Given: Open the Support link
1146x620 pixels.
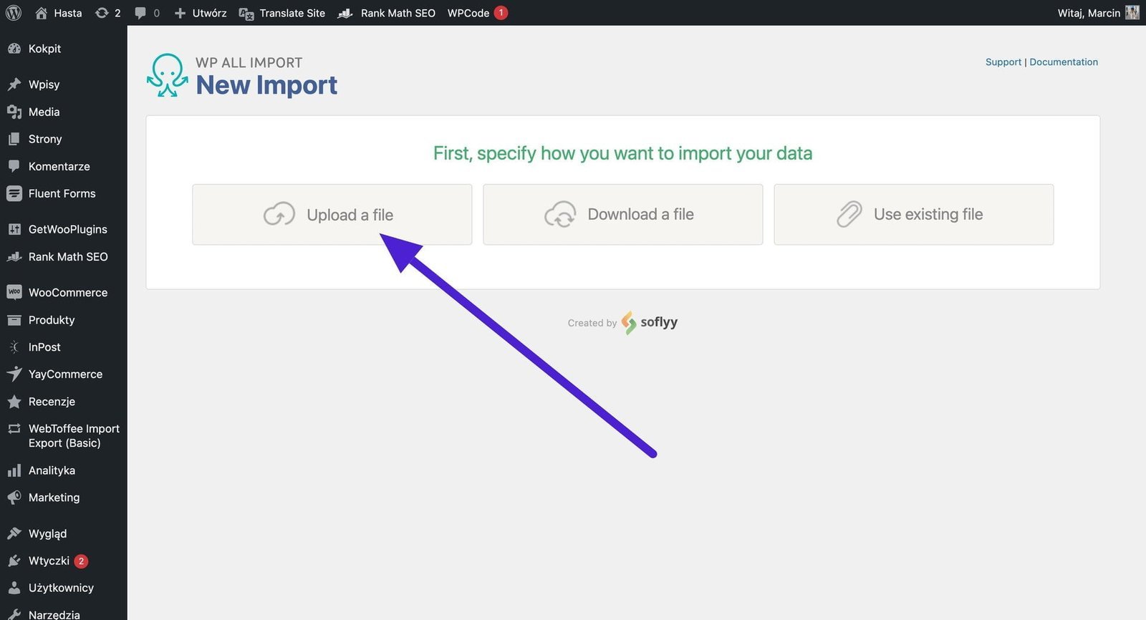Looking at the screenshot, I should 1003,62.
